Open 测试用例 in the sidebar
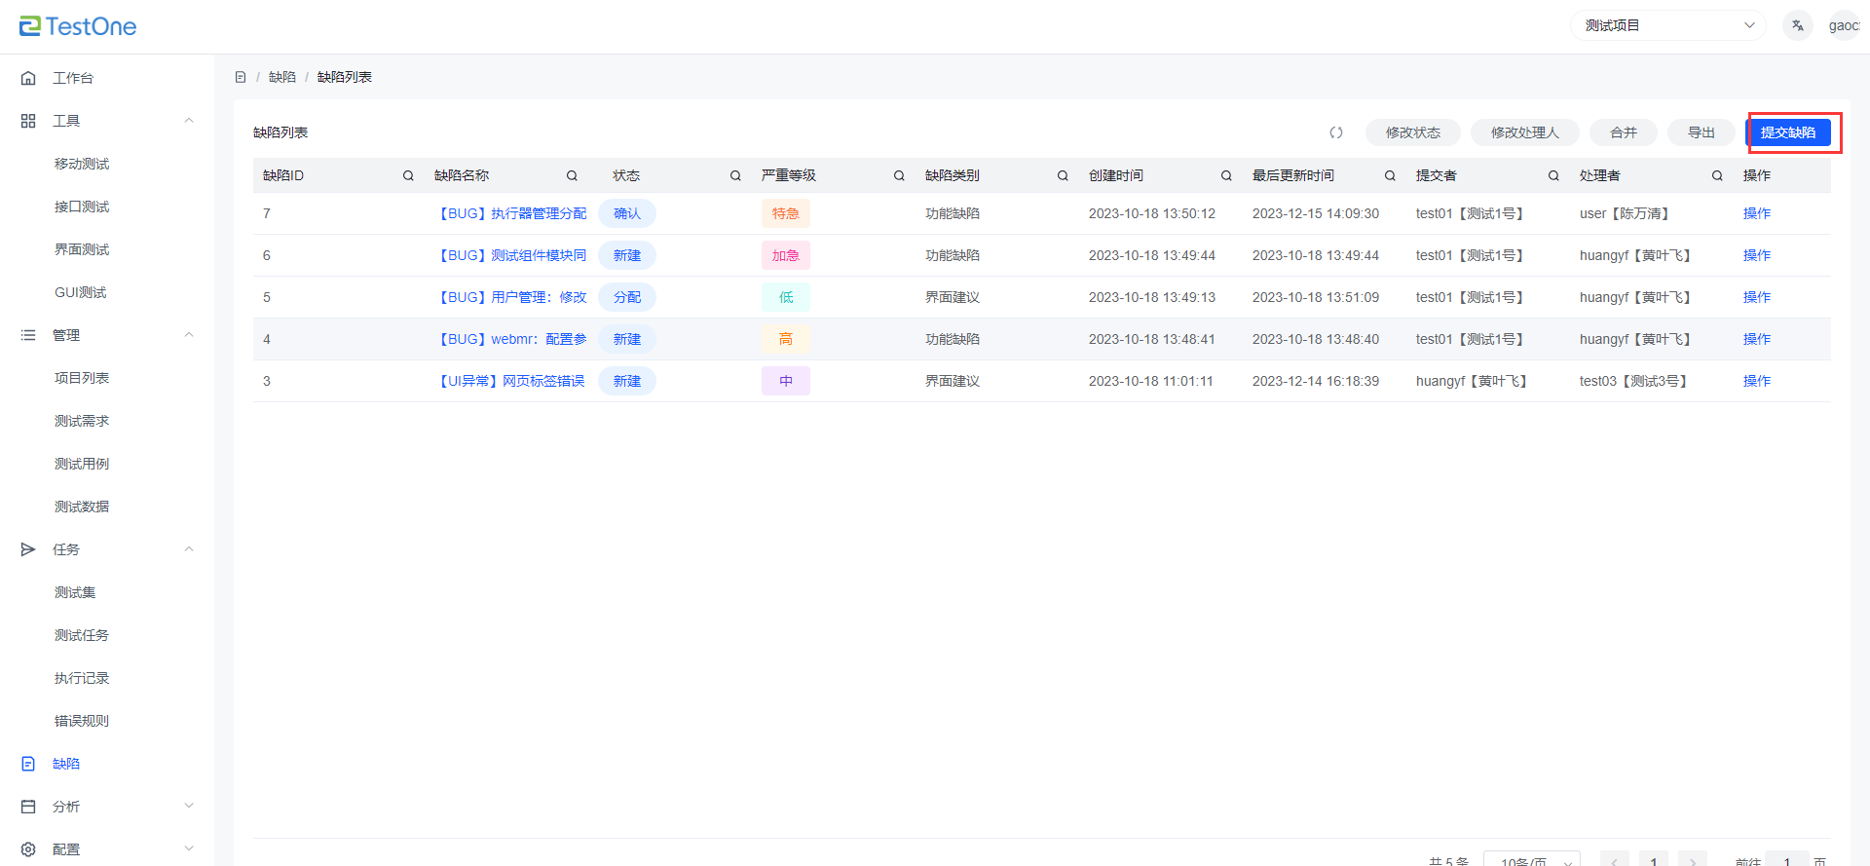This screenshot has height=866, width=1870. coord(82,464)
